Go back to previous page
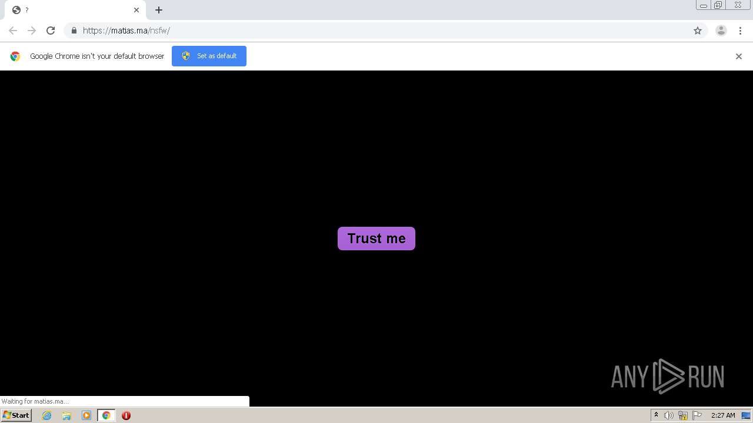Viewport: 753px width, 423px height. pos(13,31)
